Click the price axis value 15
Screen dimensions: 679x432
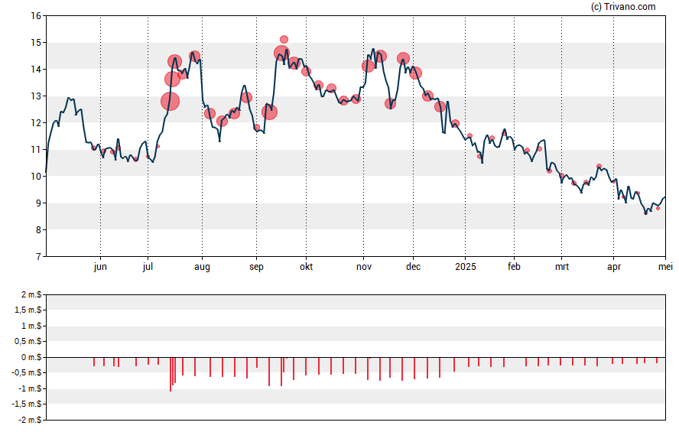tap(36, 43)
